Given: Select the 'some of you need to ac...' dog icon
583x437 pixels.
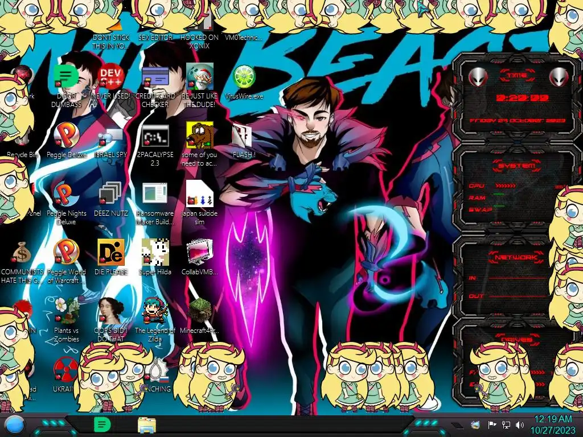Looking at the screenshot, I should click(199, 135).
